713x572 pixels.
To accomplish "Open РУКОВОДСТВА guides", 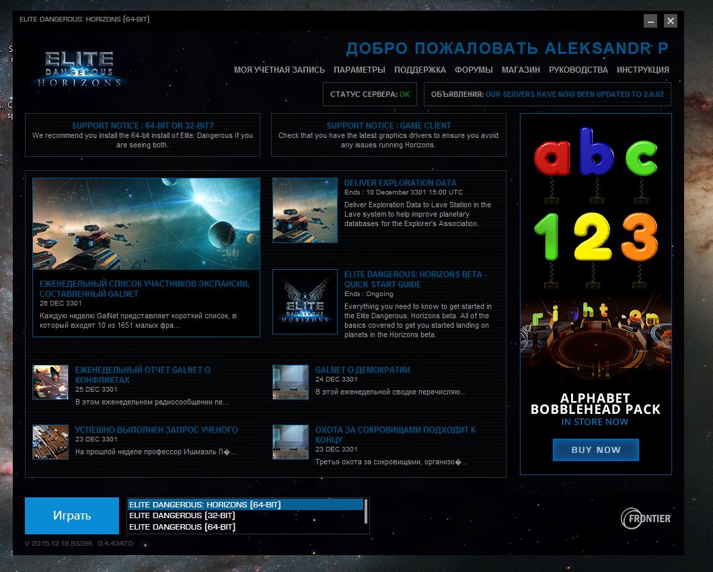I will [578, 69].
